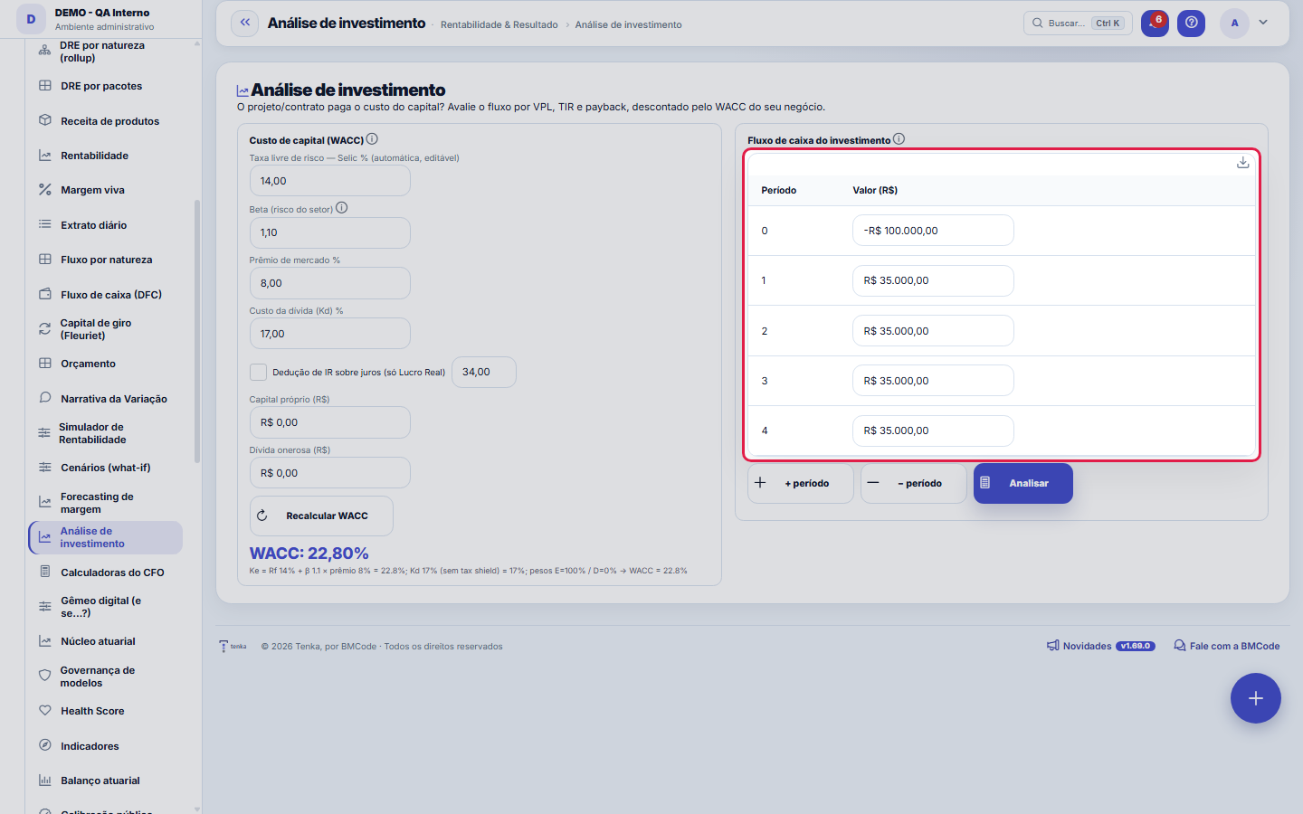Download cash flow table icon

1242,163
